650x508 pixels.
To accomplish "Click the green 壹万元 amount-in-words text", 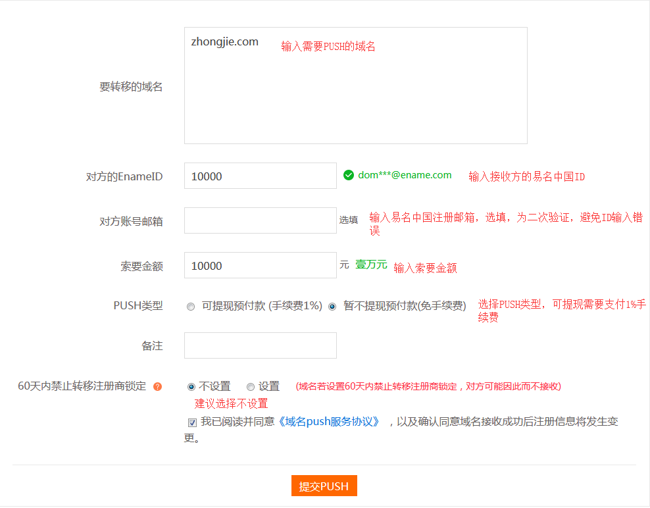I will (x=371, y=265).
